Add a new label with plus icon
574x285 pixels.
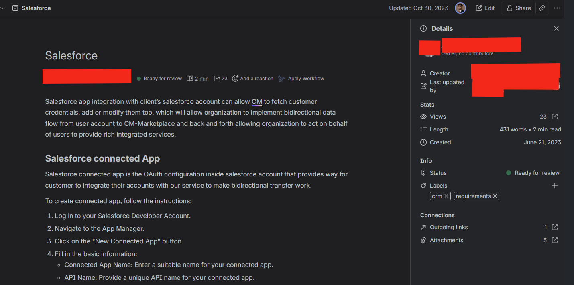pos(555,186)
